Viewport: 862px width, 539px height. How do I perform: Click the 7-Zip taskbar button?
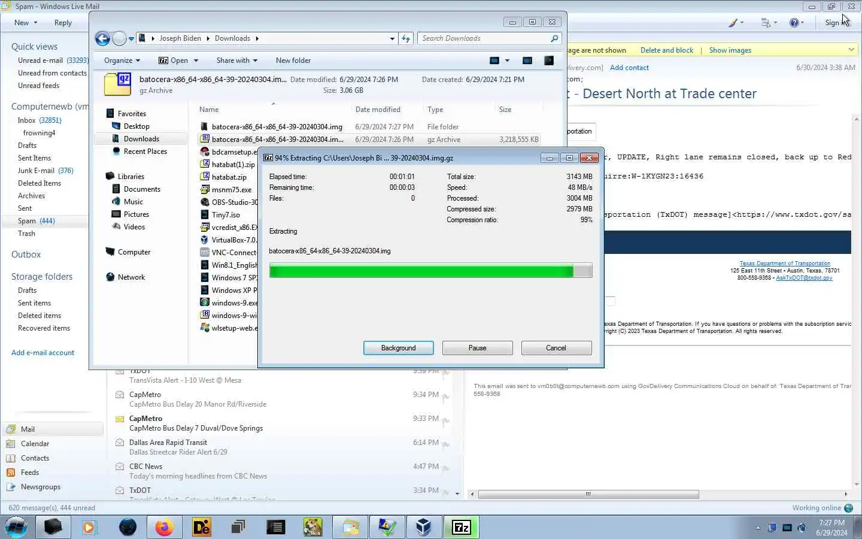point(461,527)
